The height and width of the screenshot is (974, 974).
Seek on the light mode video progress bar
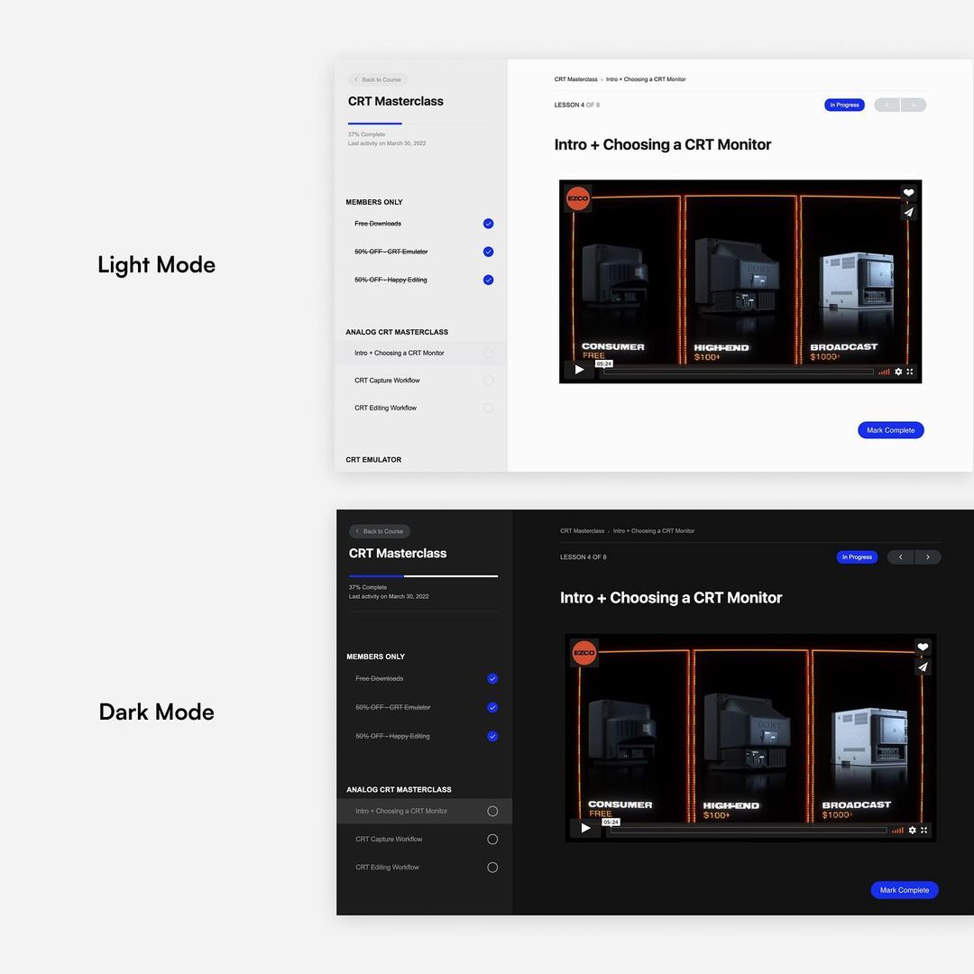click(x=738, y=372)
